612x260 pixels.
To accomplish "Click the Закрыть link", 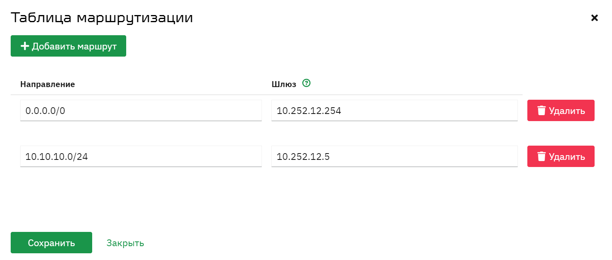I will [125, 243].
